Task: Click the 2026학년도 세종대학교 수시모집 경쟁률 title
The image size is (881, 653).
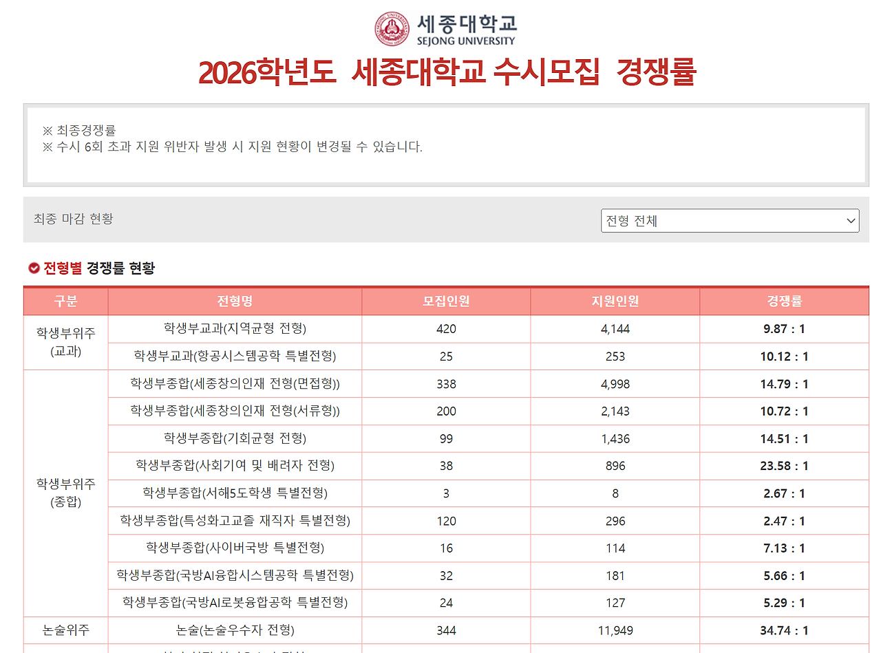Action: [447, 72]
